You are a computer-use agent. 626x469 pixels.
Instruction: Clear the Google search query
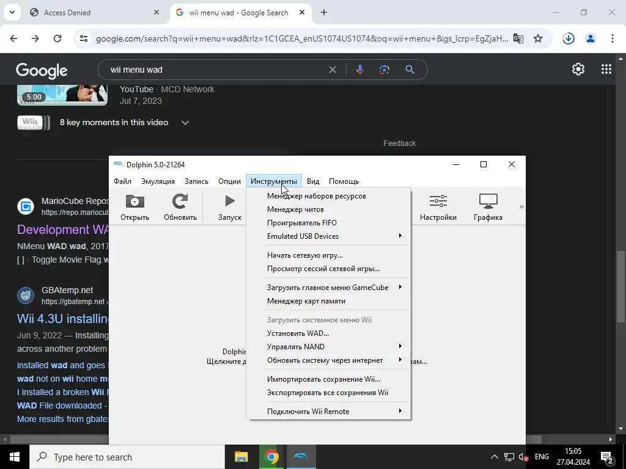click(x=332, y=70)
